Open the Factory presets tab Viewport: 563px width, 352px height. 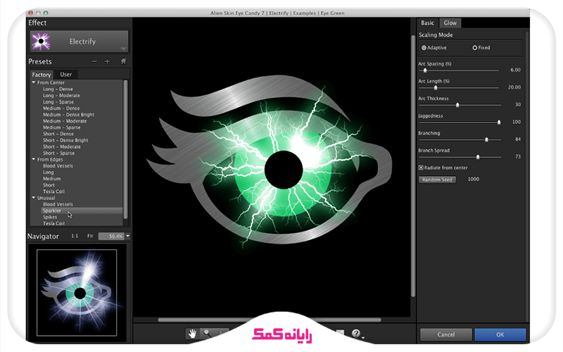tap(42, 75)
